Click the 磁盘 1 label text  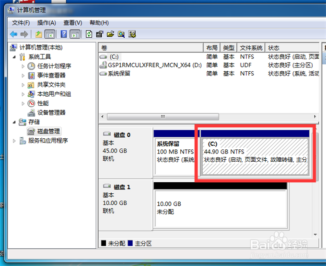[x=122, y=187]
